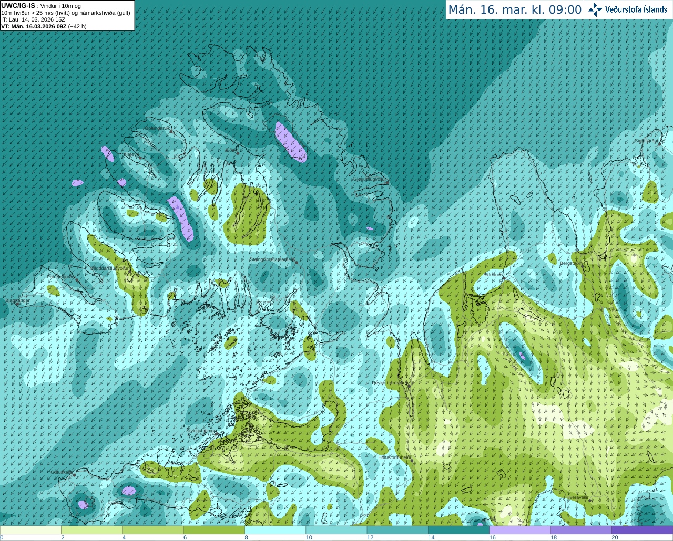
Task: Select the 14–16 m/s dark teal legend swatch
Action: (458, 530)
